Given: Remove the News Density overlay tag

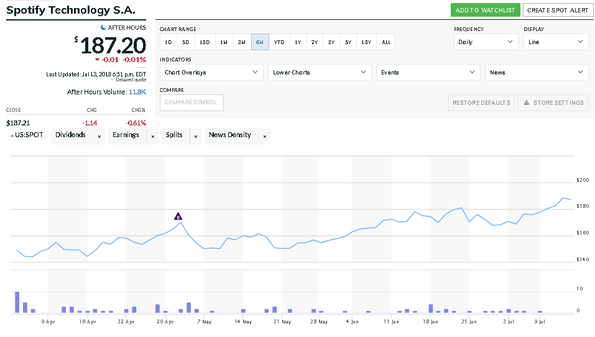Looking at the screenshot, I should 265,137.
